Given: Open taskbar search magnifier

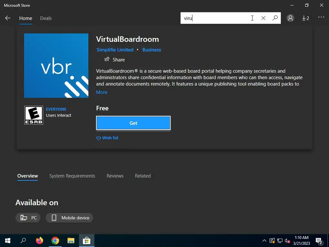Looking at the screenshot, I should click(x=23, y=241).
